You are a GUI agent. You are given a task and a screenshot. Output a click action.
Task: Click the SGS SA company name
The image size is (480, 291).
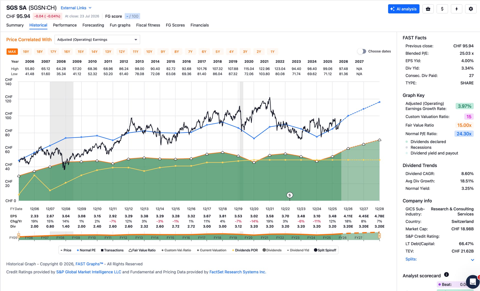16,8
